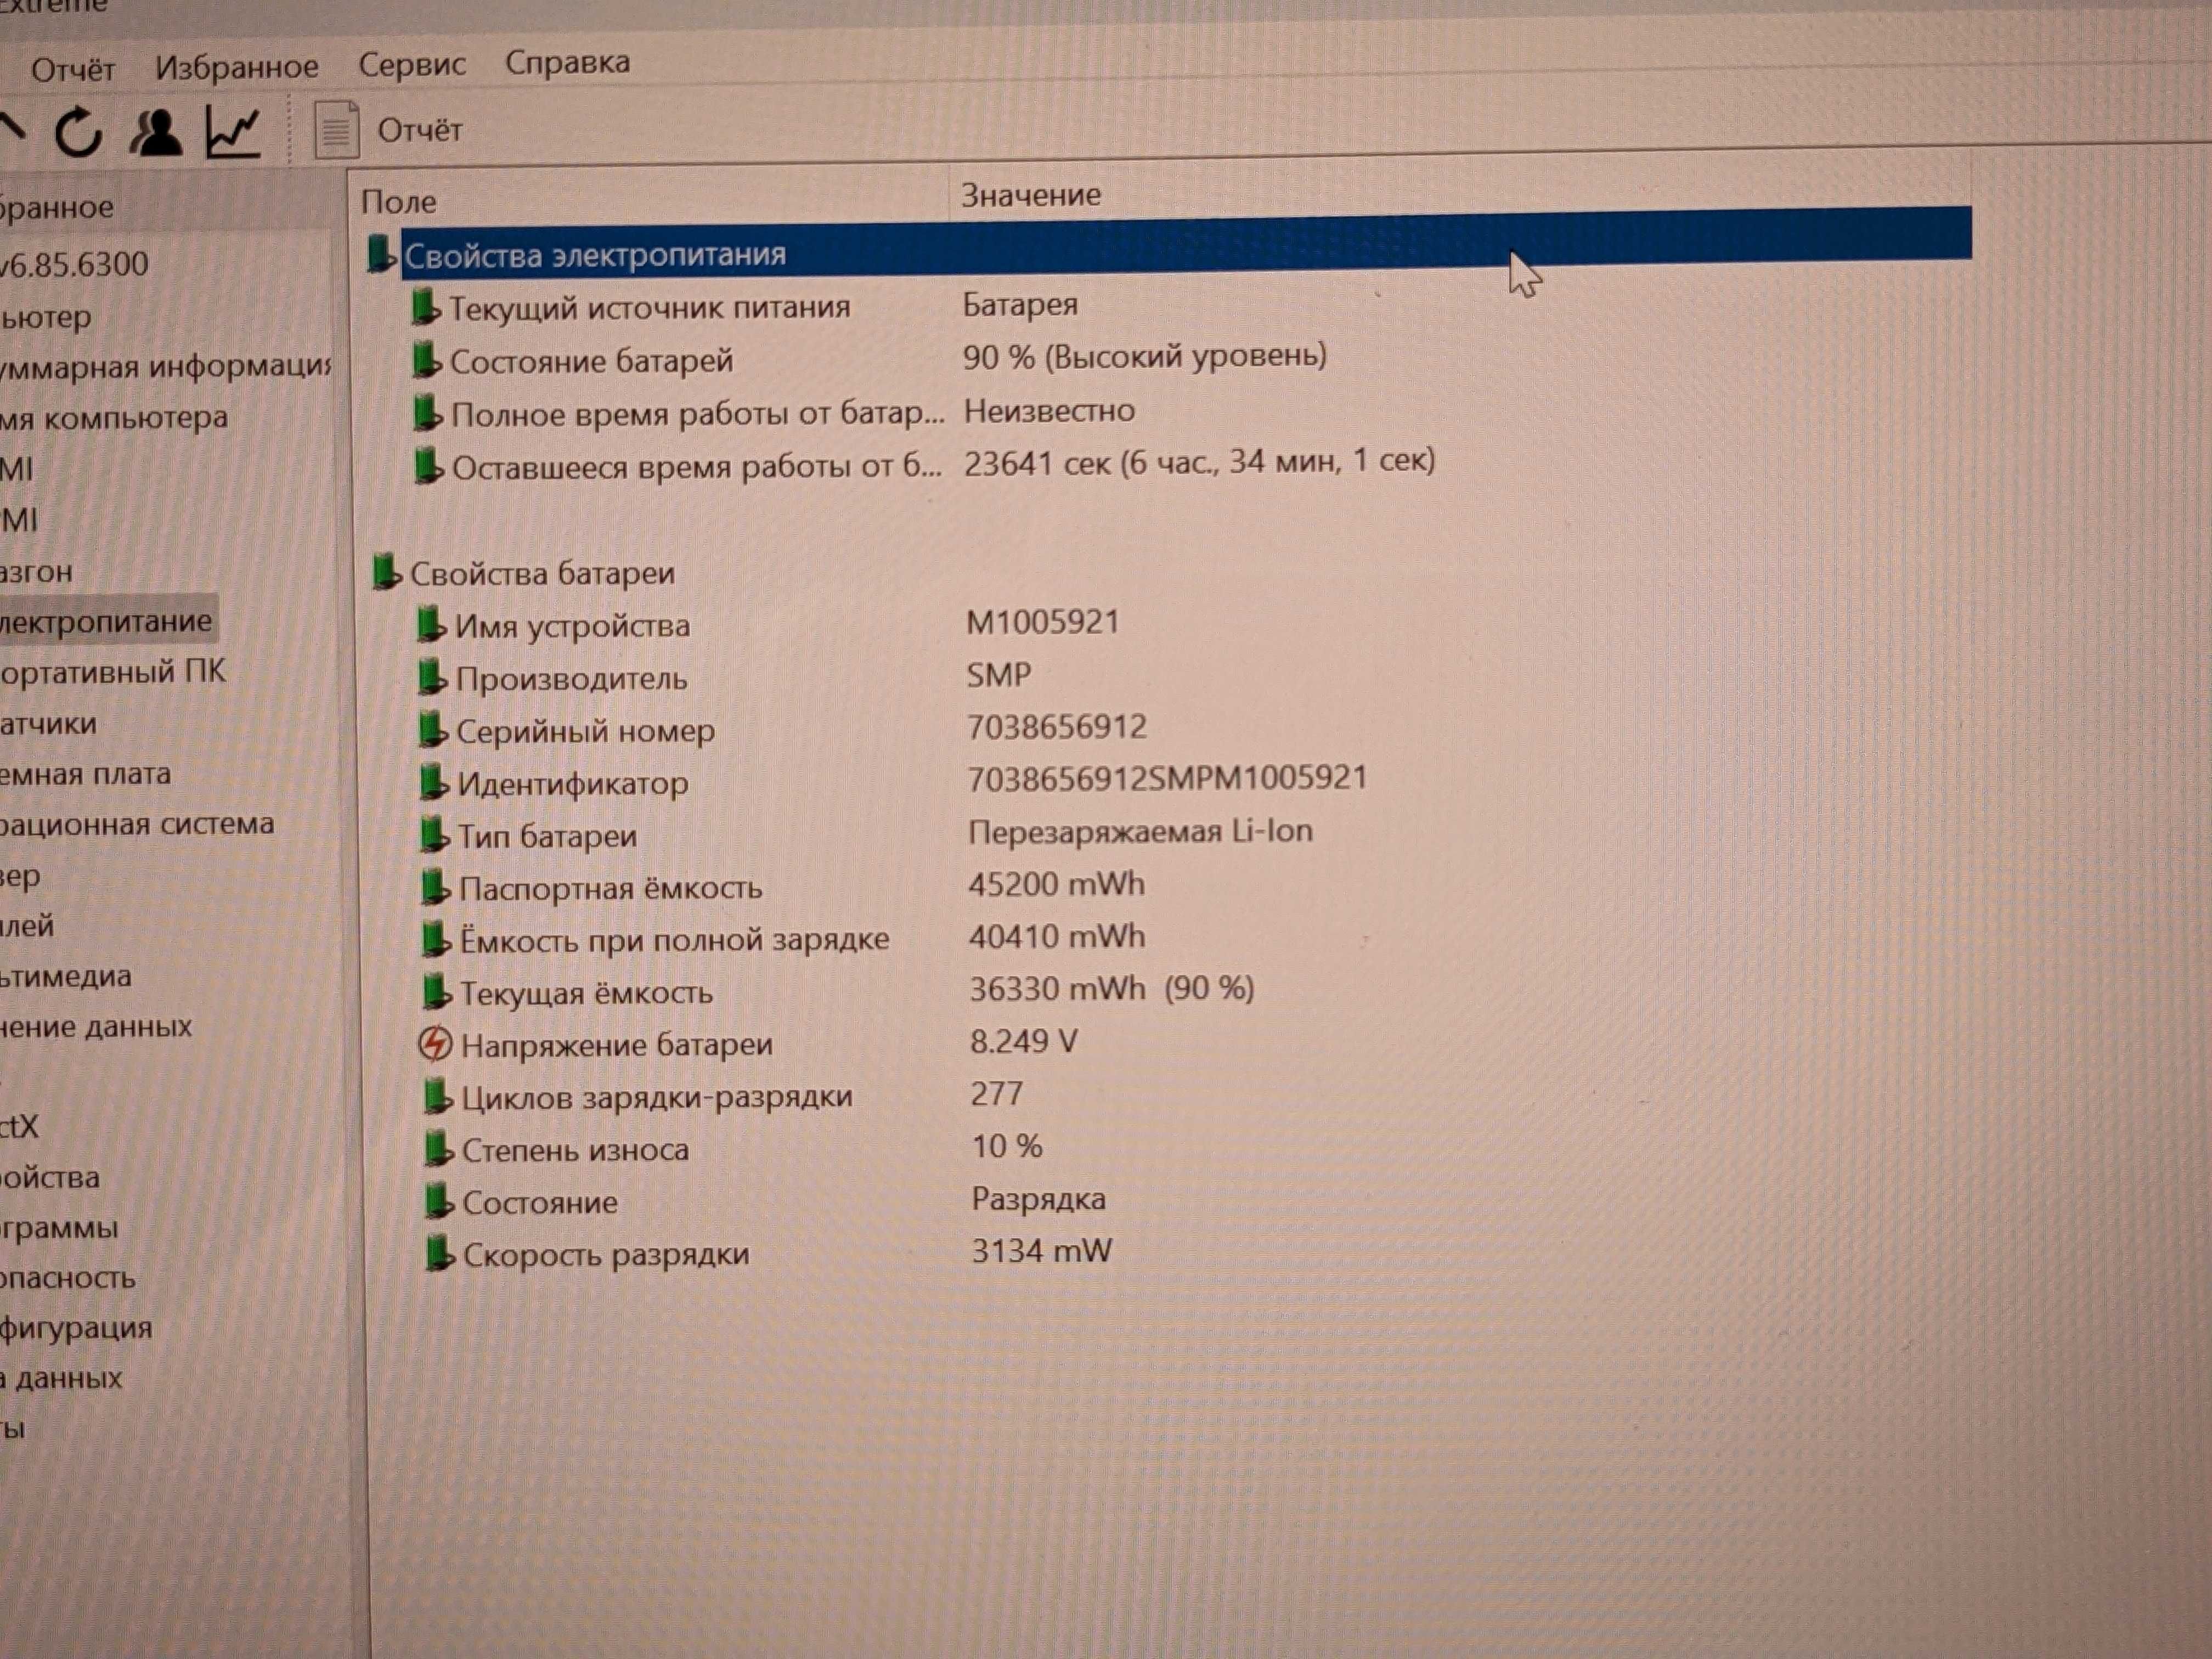This screenshot has width=2212, height=1659.
Task: Select Портативный ПК in the sidebar tree
Action: coord(113,671)
